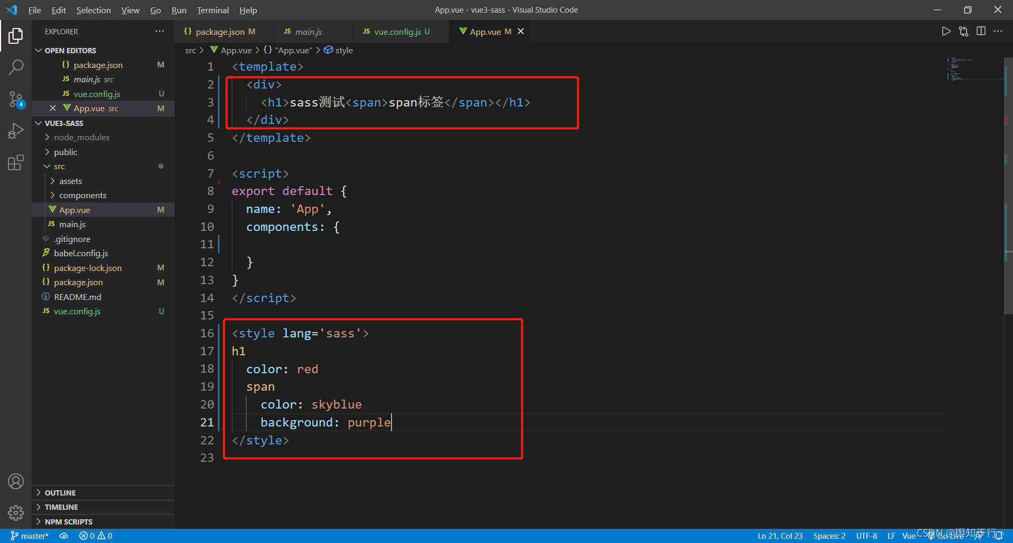Split the editor right
The height and width of the screenshot is (543, 1013).
(x=981, y=32)
